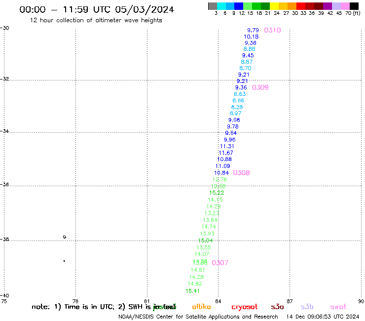Image resolution: width=365 pixels, height=321 pixels.
Task: Click the '14 Dec 09:06:53 UTC 2024' timestamp
Action: pyautogui.click(x=323, y=317)
